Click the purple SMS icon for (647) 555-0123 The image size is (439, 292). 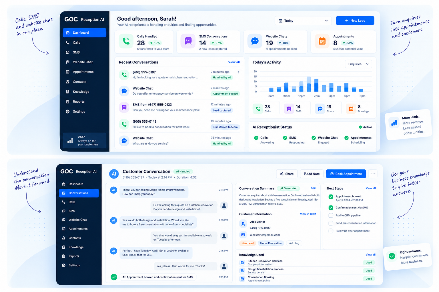[124, 108]
